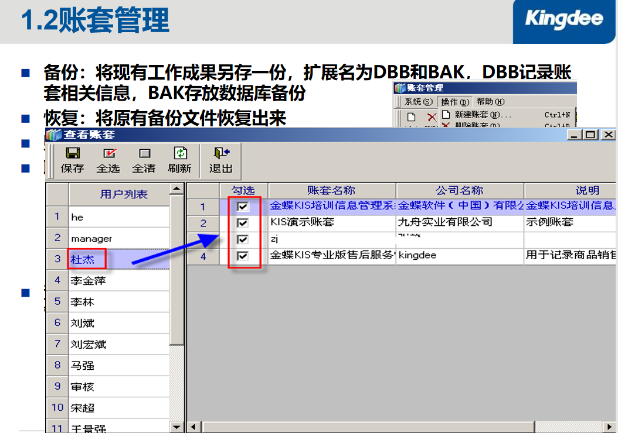The height and width of the screenshot is (433, 618).
Task: Click the 公司名称 column header
Action: click(x=460, y=191)
